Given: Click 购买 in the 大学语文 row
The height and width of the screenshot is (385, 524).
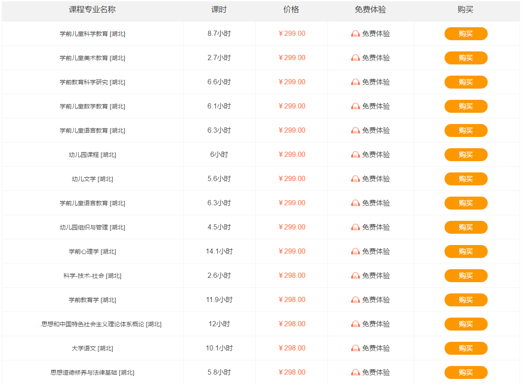Looking at the screenshot, I should point(466,348).
